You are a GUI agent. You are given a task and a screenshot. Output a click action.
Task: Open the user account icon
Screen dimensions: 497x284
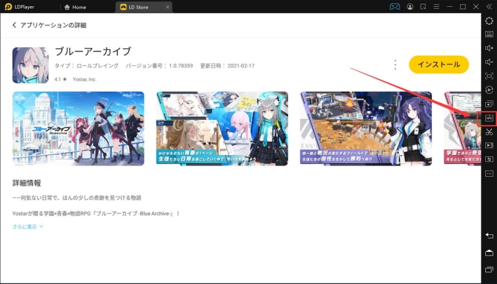410,7
